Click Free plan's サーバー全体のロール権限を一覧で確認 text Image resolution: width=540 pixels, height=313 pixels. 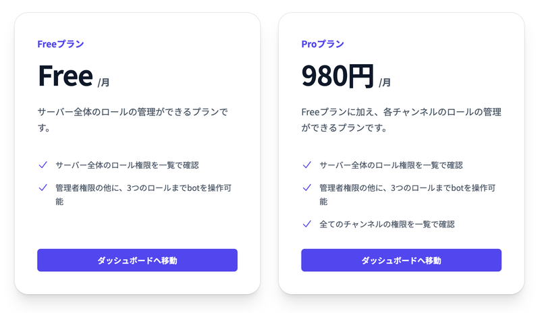coord(127,165)
